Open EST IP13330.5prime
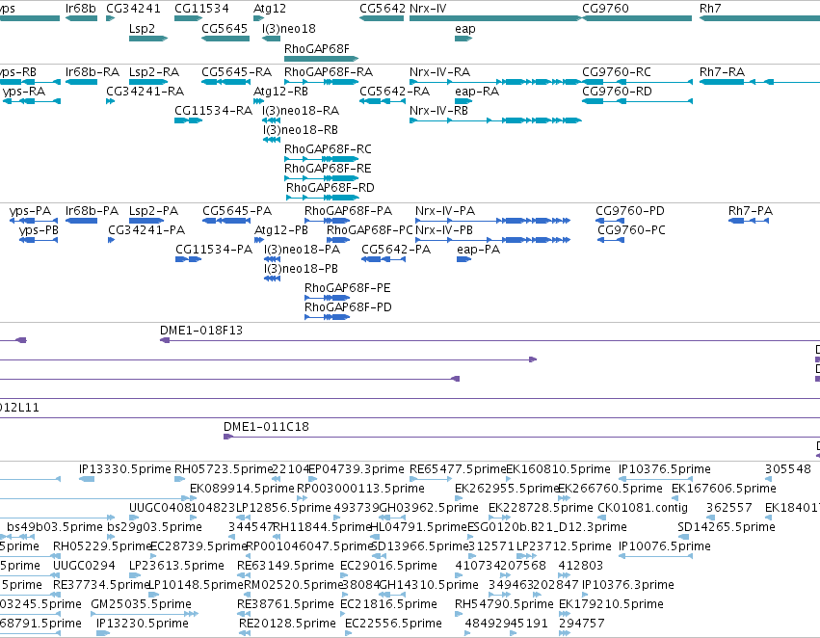Screen dimensions: 820x638 [x=124, y=469]
